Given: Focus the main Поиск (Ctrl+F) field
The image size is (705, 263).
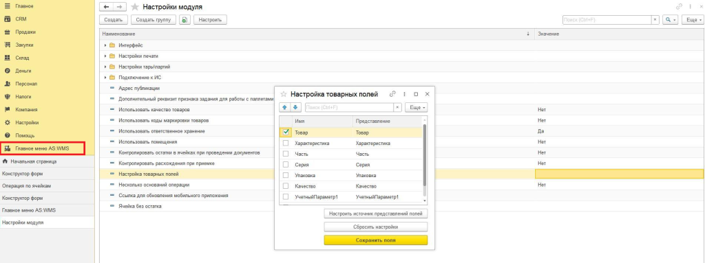Looking at the screenshot, I should coord(607,20).
